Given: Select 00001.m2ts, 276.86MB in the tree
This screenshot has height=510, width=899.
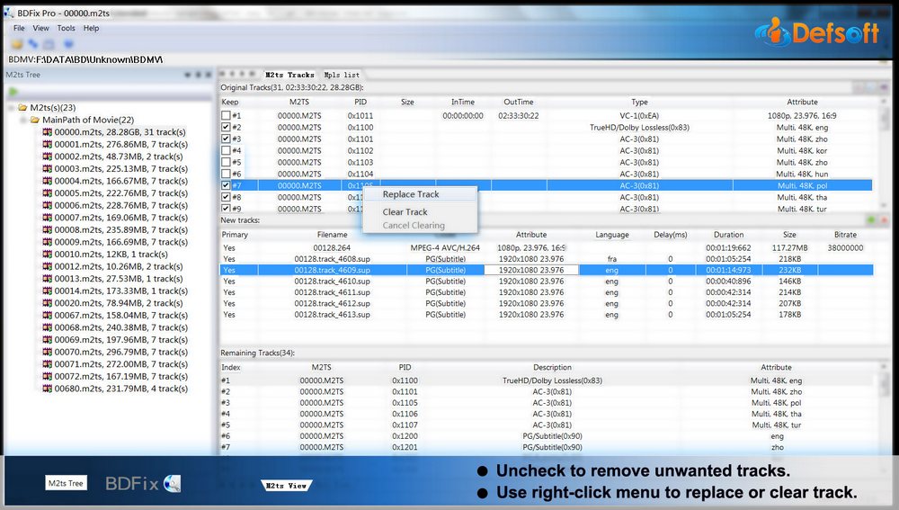Looking at the screenshot, I should click(x=121, y=145).
